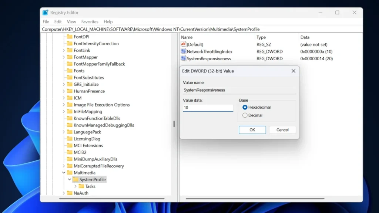Image resolution: width=379 pixels, height=213 pixels.
Task: Select the NetworkThrottlingIndex value name
Action: (209, 51)
